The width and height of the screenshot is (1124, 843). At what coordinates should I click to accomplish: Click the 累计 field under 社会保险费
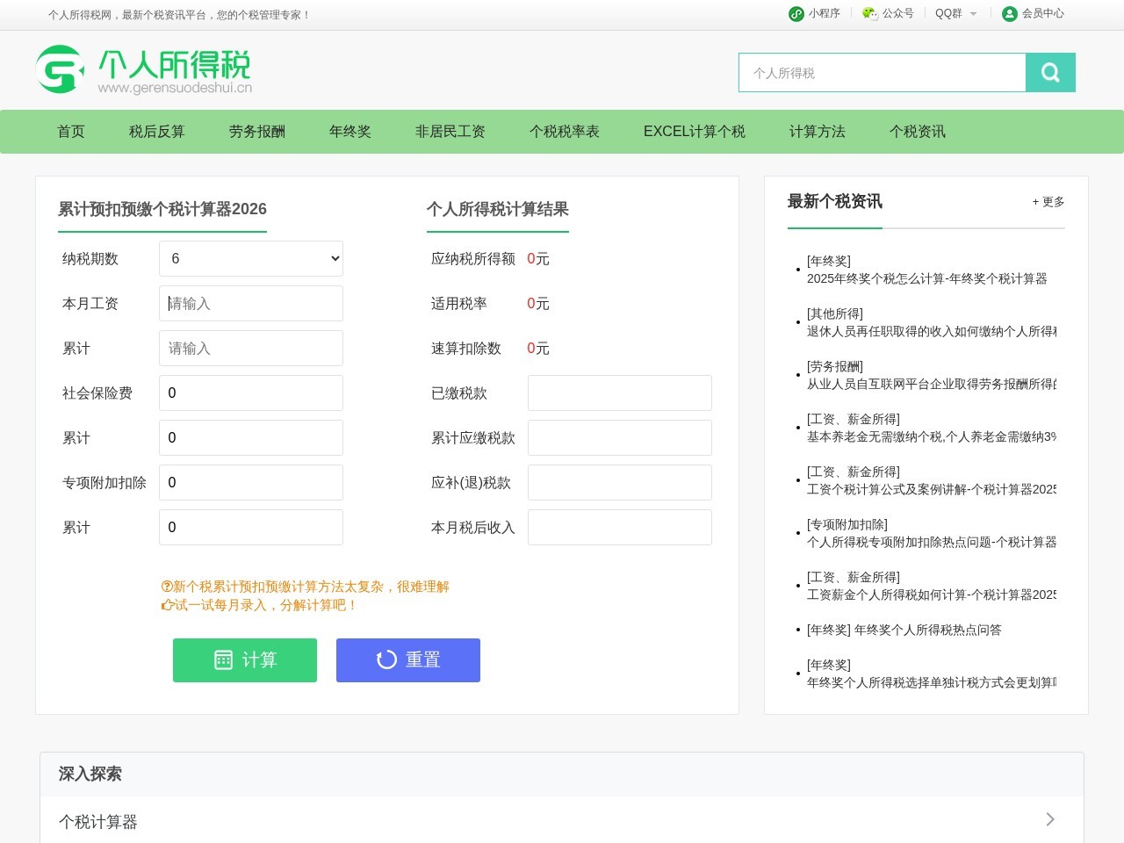coord(251,437)
